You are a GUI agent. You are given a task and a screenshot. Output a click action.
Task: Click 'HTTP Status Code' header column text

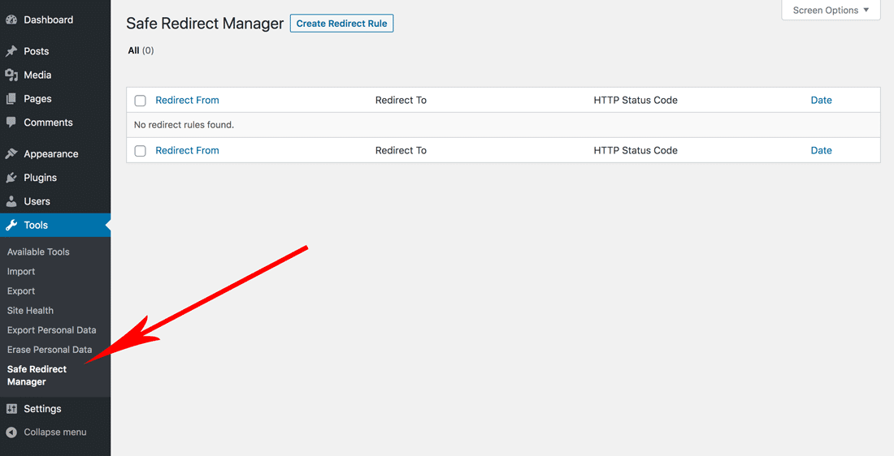(636, 100)
